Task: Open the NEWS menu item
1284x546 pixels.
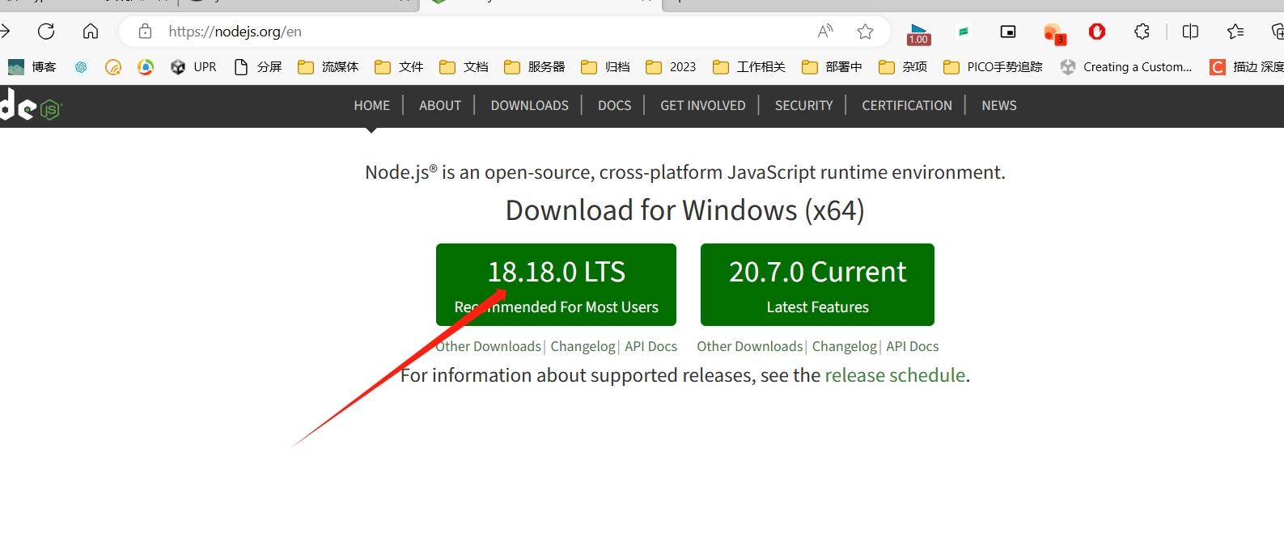Action: click(x=999, y=105)
